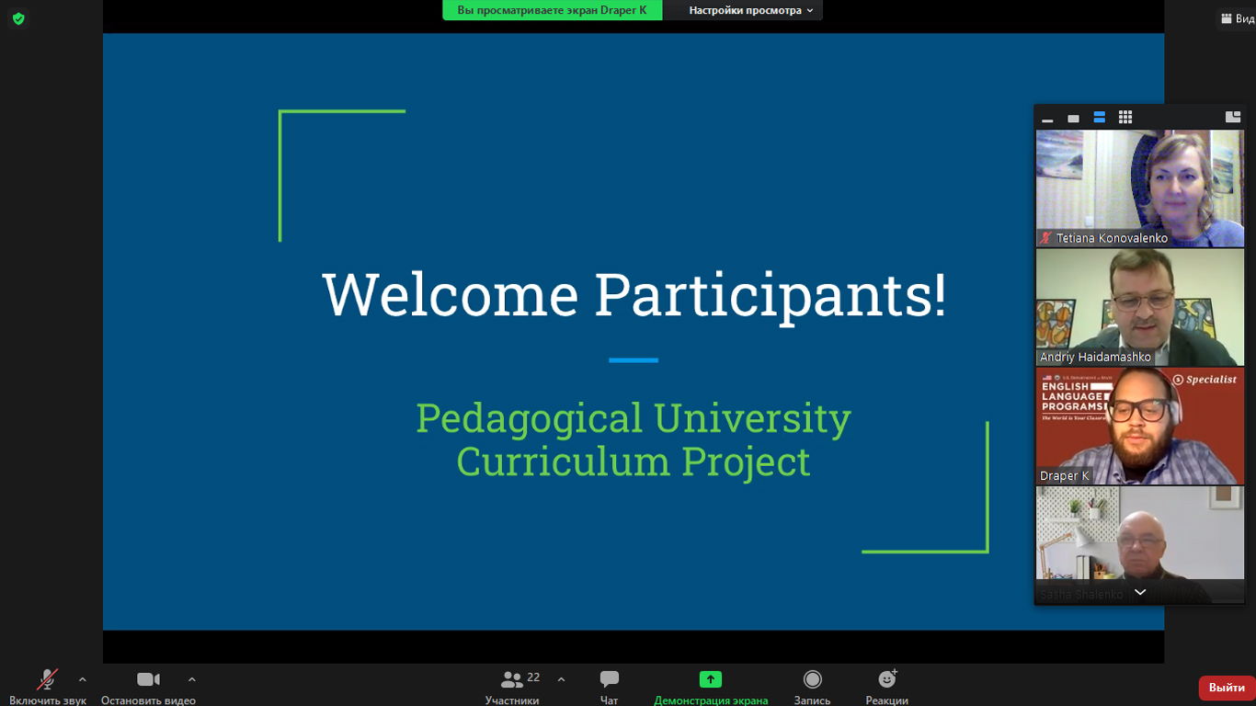Click green share screen (Демонстрация экрана) icon
Image resolution: width=1256 pixels, height=706 pixels.
[710, 679]
